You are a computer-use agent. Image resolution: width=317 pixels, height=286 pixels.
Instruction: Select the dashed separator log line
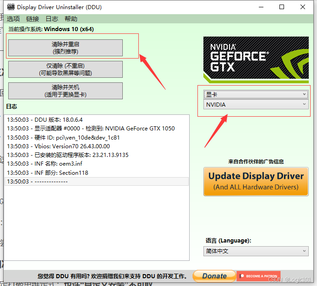tap(97, 182)
